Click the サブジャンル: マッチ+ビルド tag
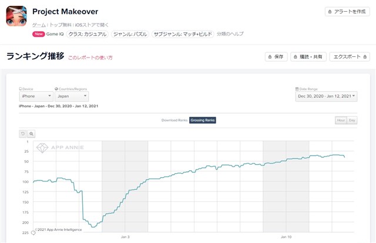 coord(183,34)
